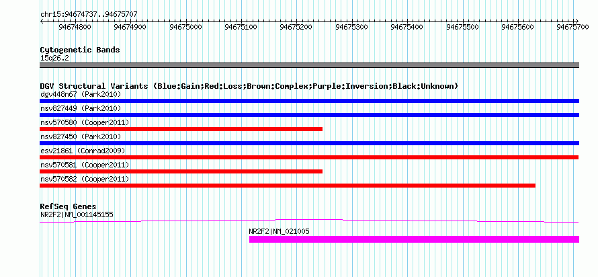Click ruler position 94674800
598x277 pixels.
pyautogui.click(x=75, y=27)
